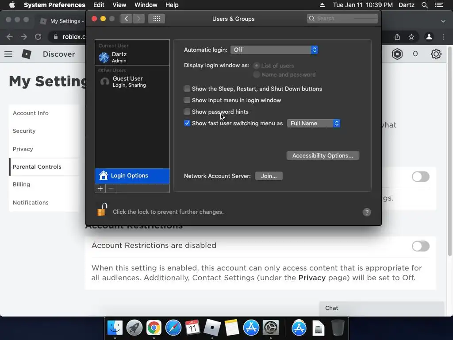The width and height of the screenshot is (453, 340).
Task: Open Full Name switching menu dropdown
Action: point(314,124)
